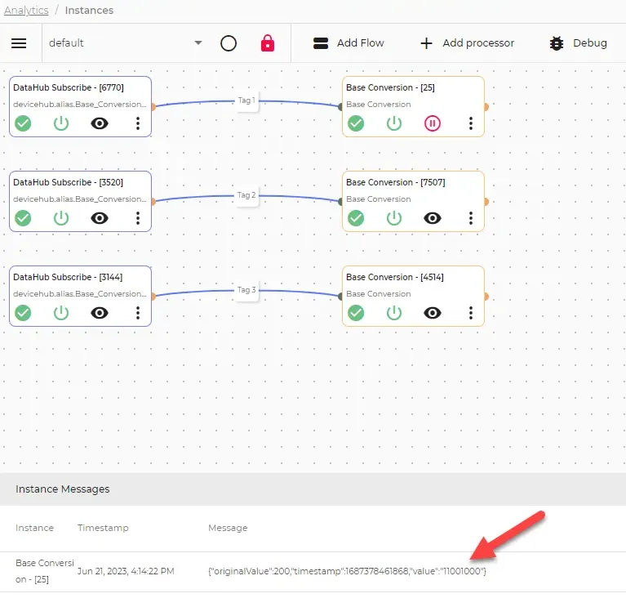Click the Instances breadcrumb text
Screen dimensions: 626x607
[89, 11]
